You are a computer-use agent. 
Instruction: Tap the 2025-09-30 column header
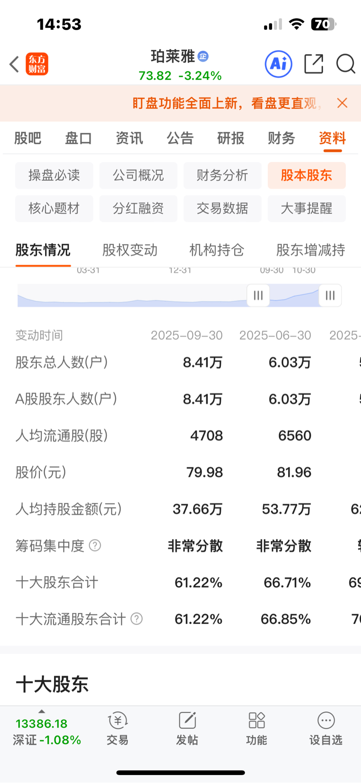tap(187, 335)
